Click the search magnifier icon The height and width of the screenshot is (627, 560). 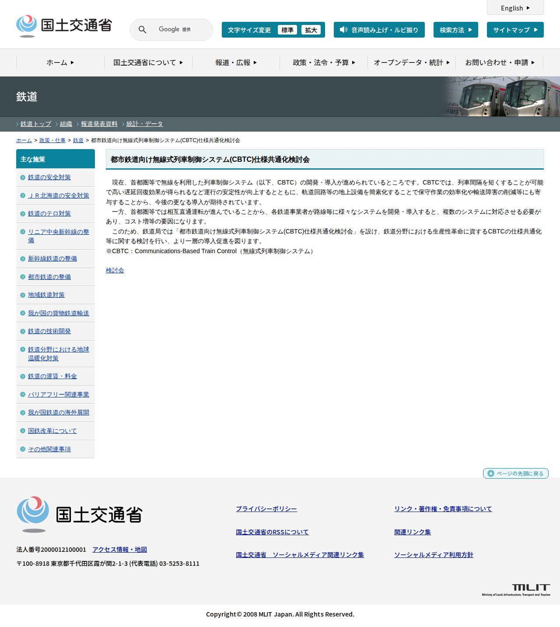click(142, 30)
